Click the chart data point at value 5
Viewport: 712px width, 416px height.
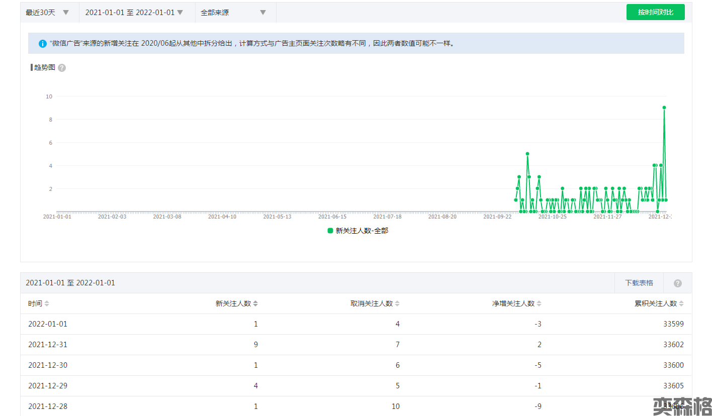[527, 154]
